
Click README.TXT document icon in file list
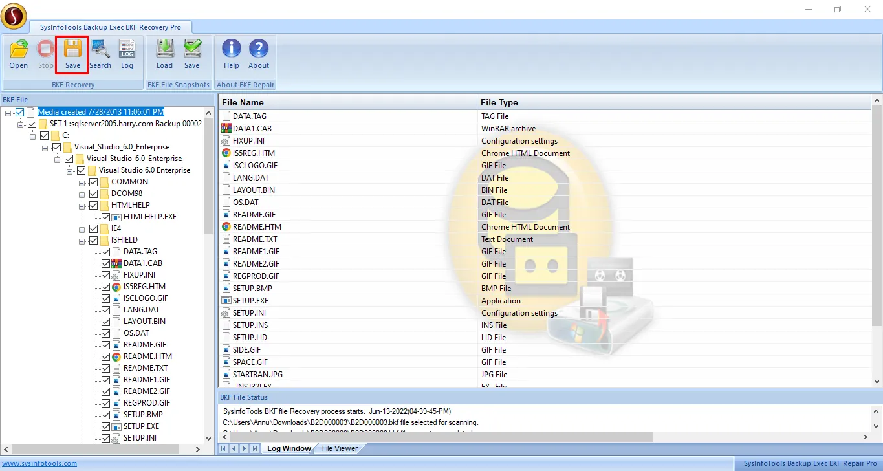point(226,239)
